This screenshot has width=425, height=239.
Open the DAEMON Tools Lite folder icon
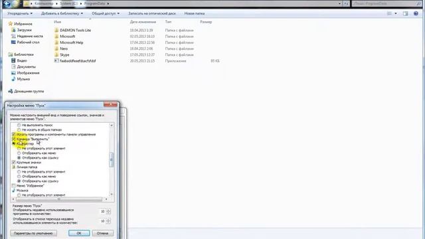pos(56,30)
